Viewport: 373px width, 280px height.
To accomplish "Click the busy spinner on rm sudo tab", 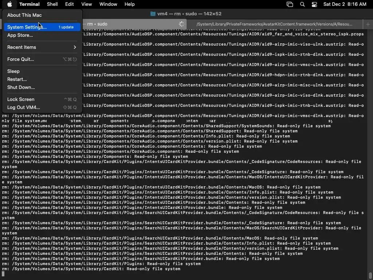I will (181, 24).
